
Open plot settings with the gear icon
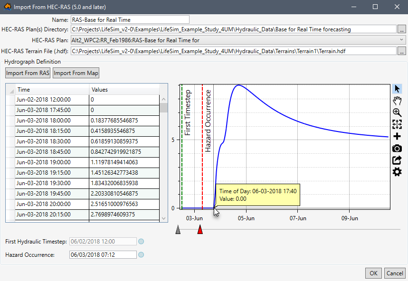397,172
